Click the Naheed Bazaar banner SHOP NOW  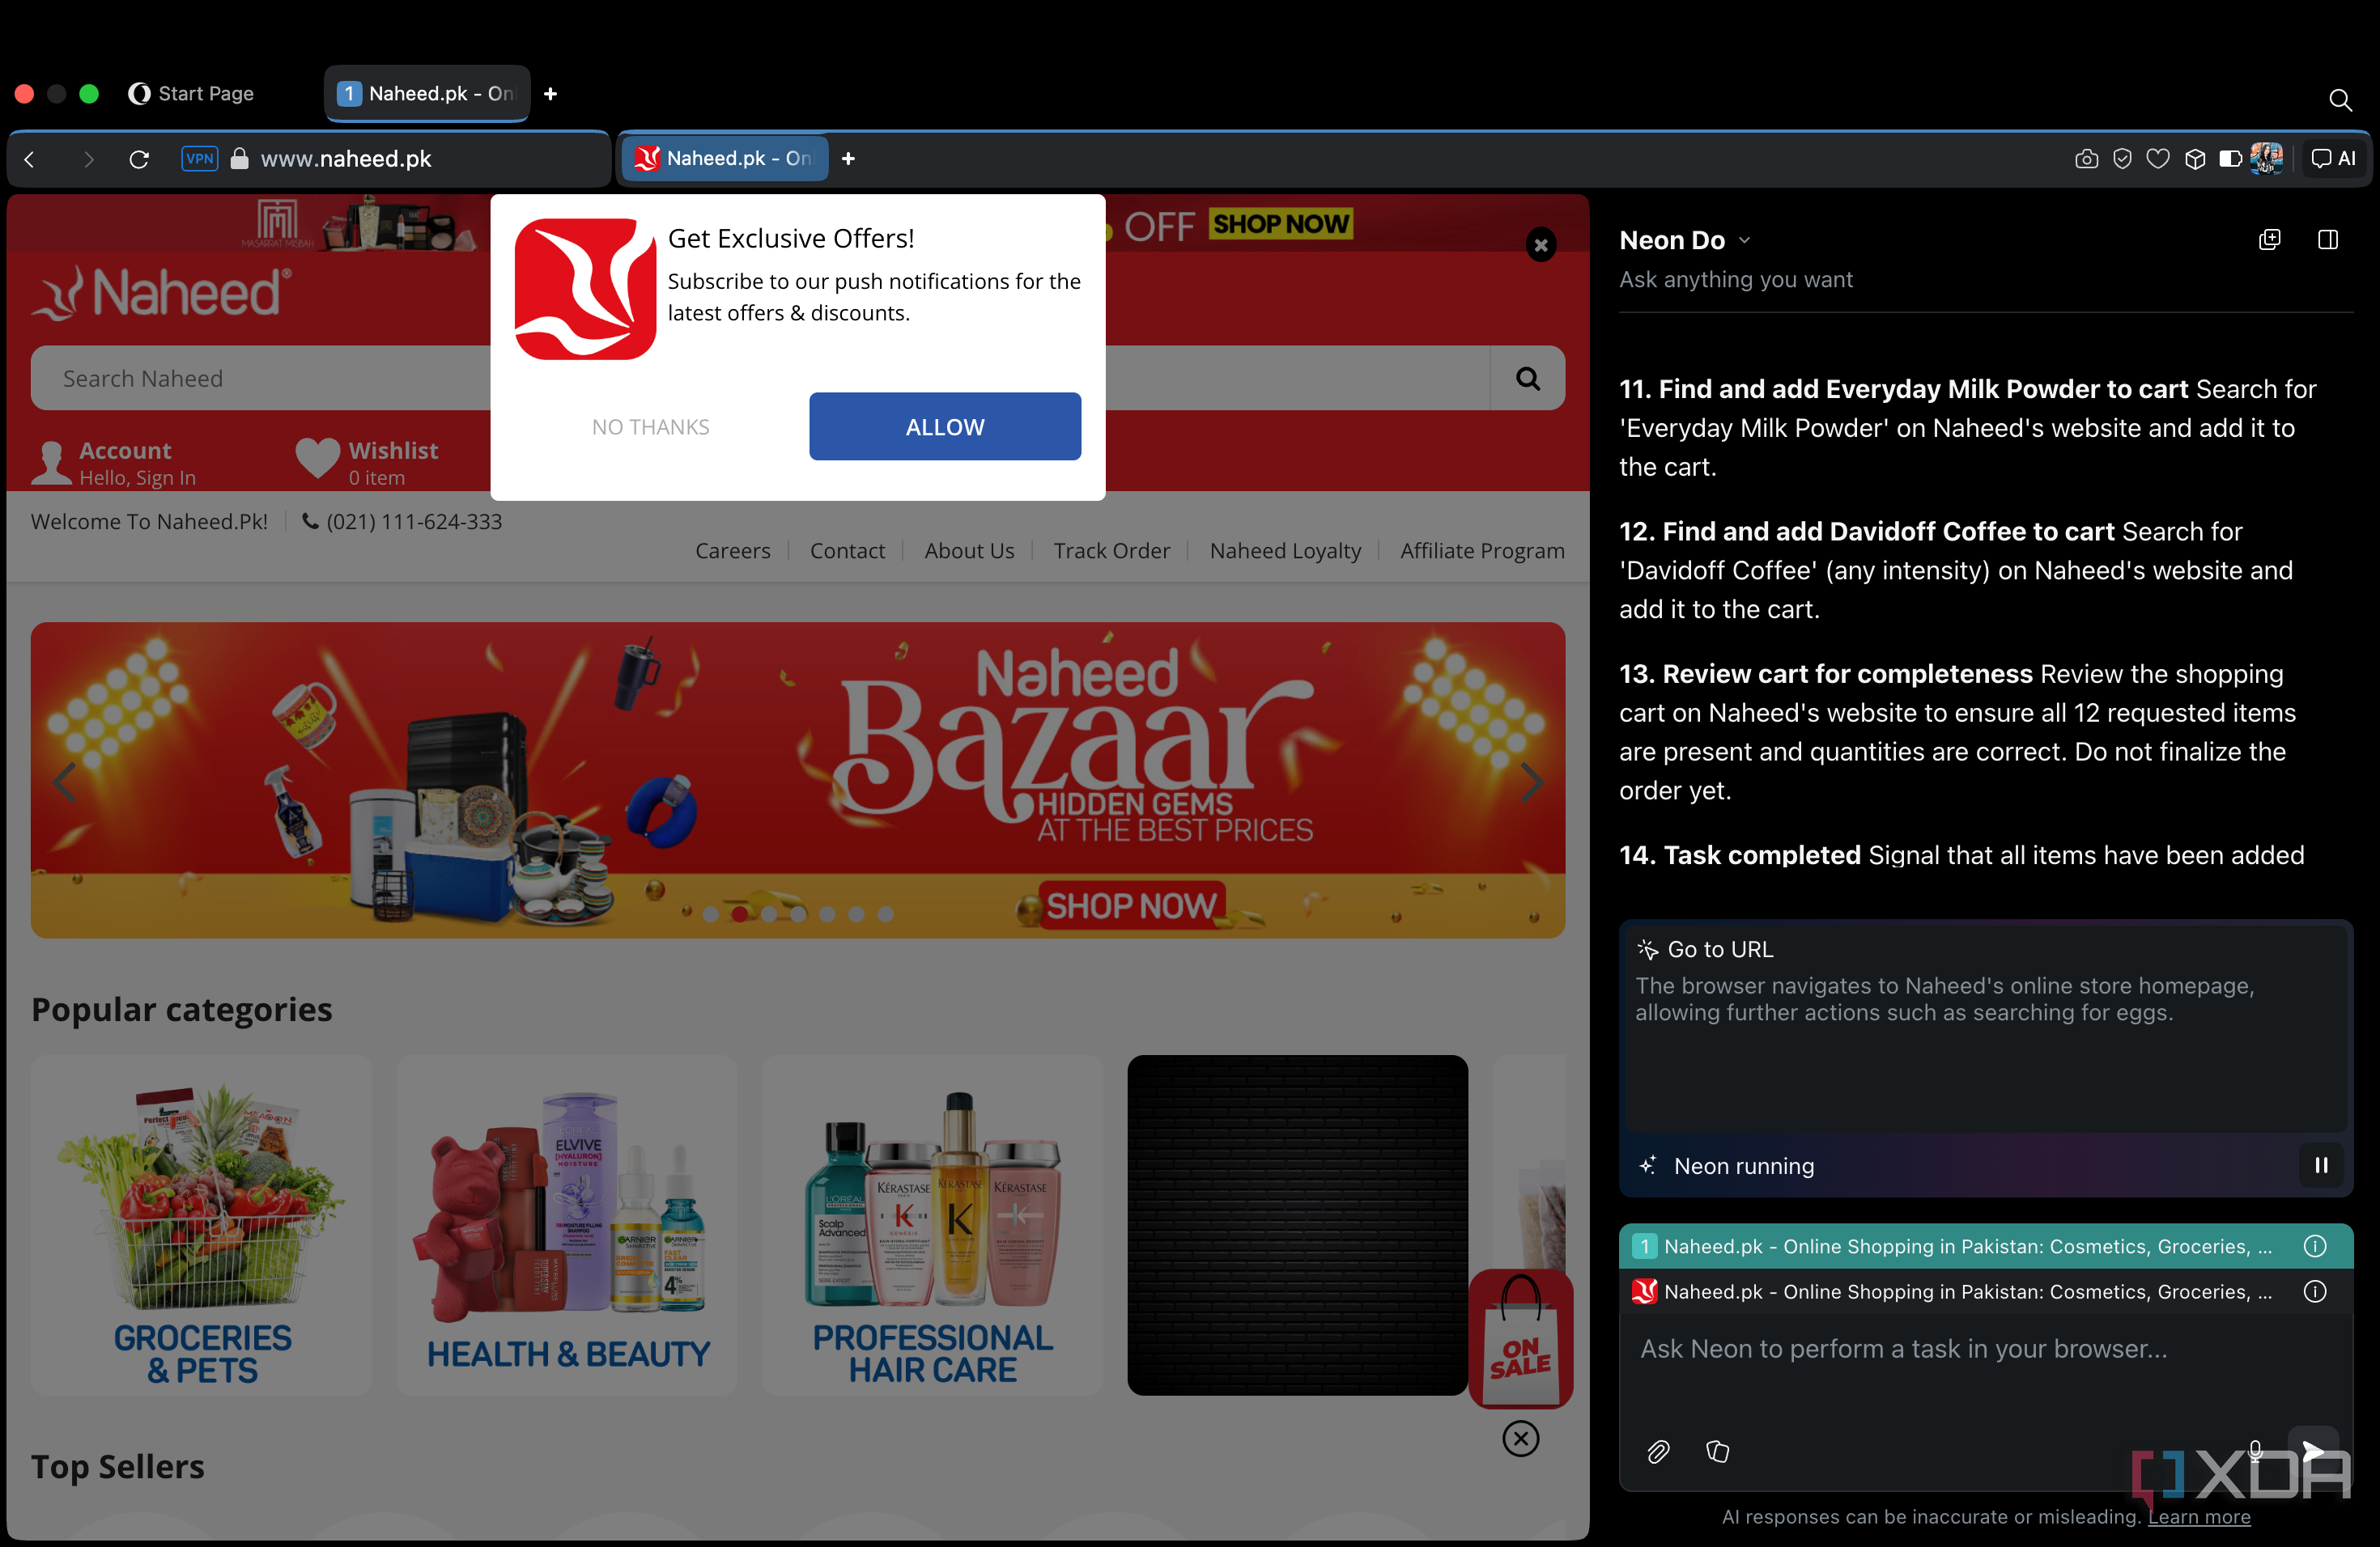tap(1131, 905)
